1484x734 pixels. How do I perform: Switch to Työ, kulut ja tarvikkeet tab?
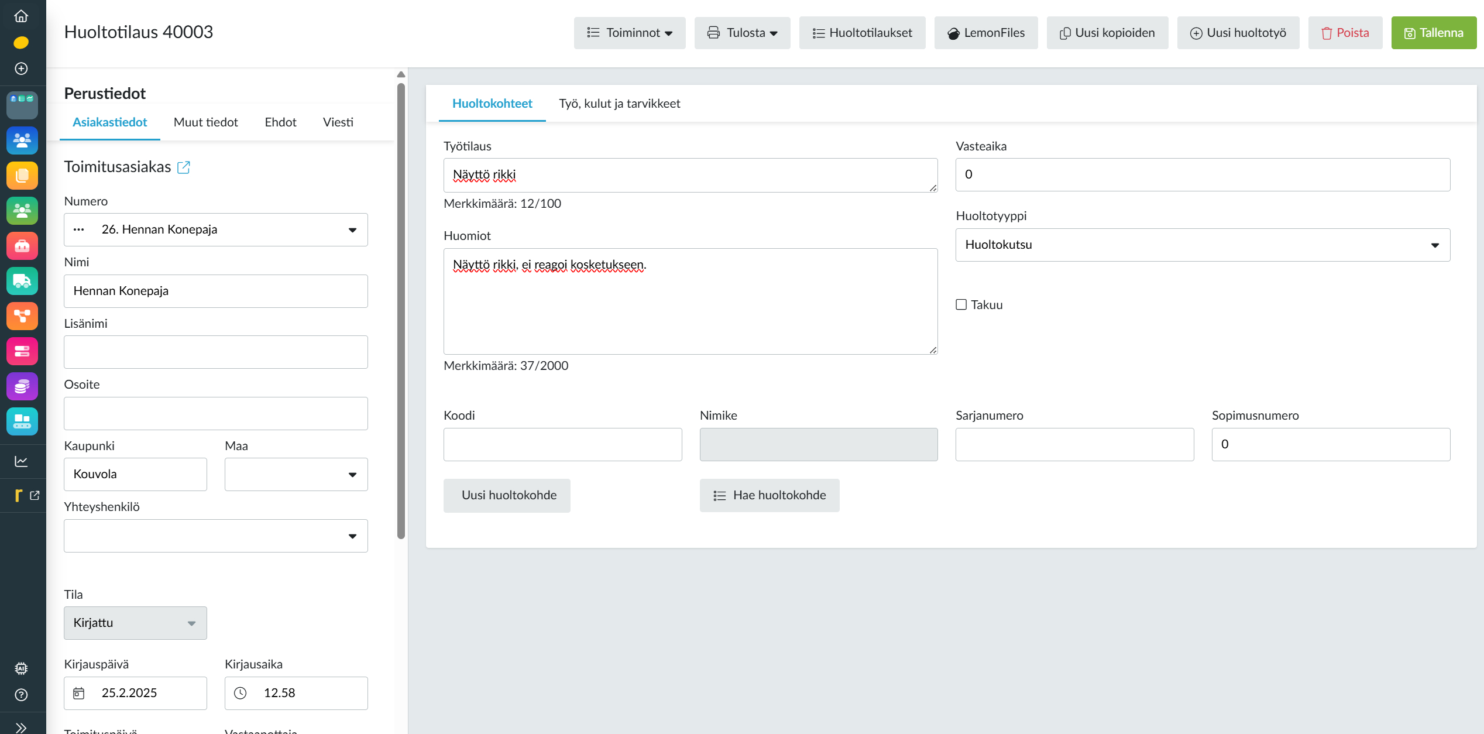619,104
